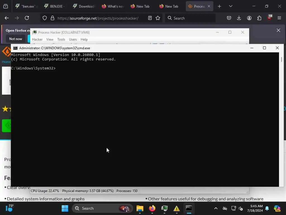Open the Extensions puzzle icon
This screenshot has height=215, width=286.
[259, 18]
